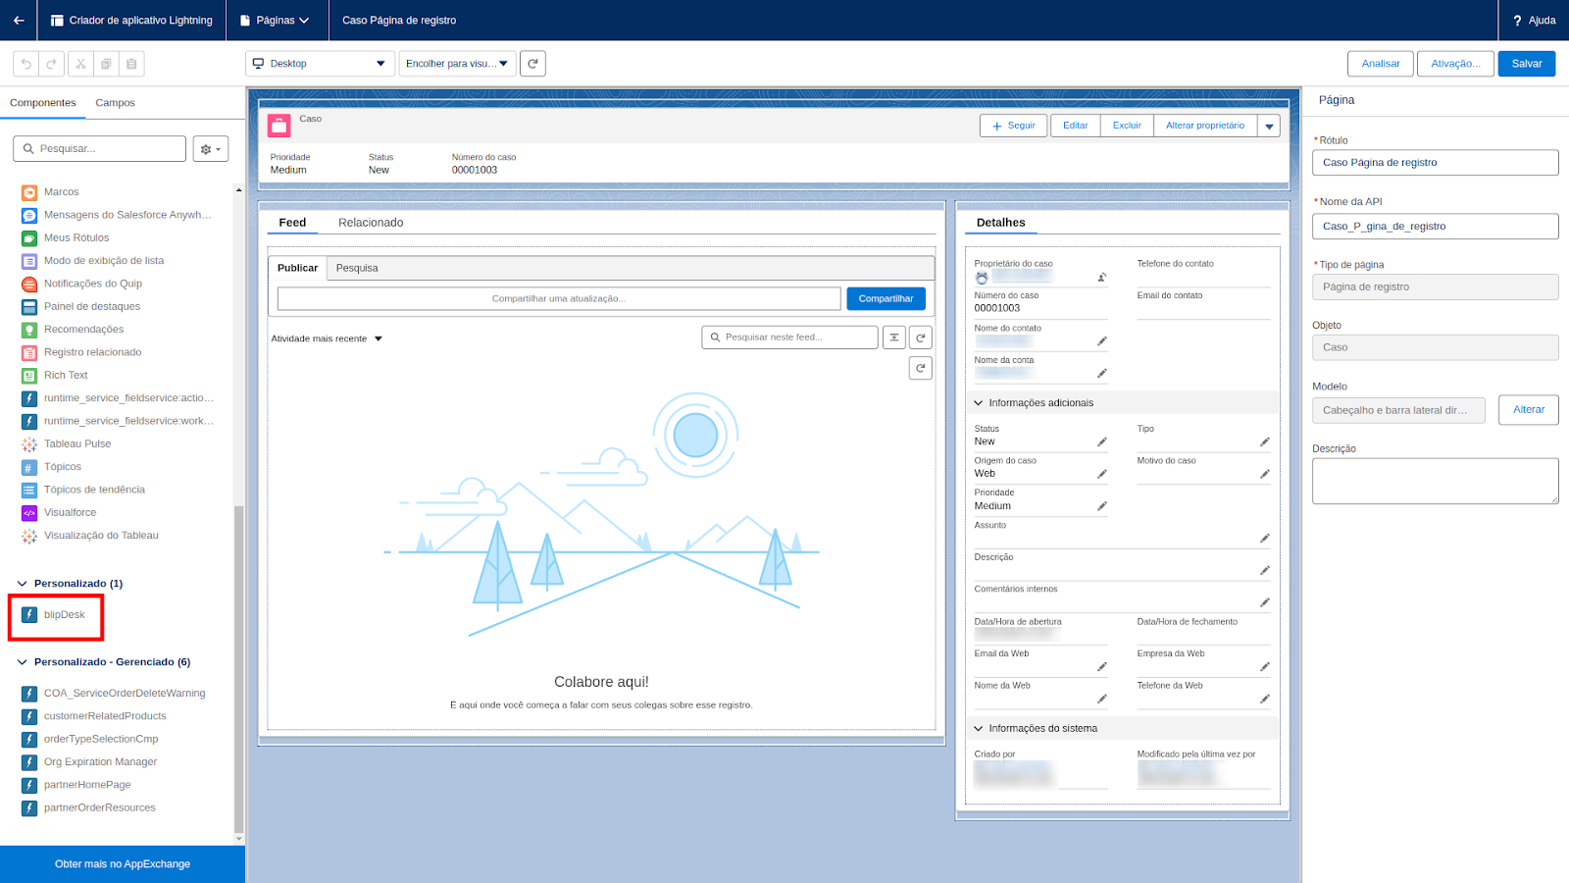Refresh the canvas preview
The width and height of the screenshot is (1569, 883).
[532, 64]
